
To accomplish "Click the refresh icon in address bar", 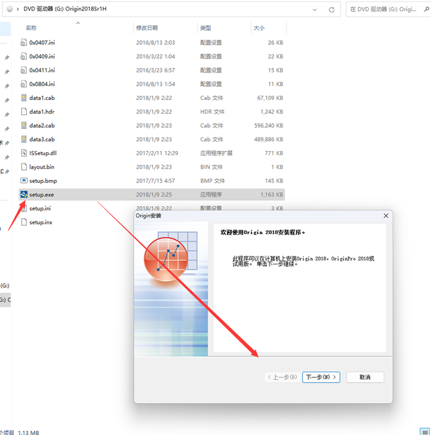I will click(332, 10).
